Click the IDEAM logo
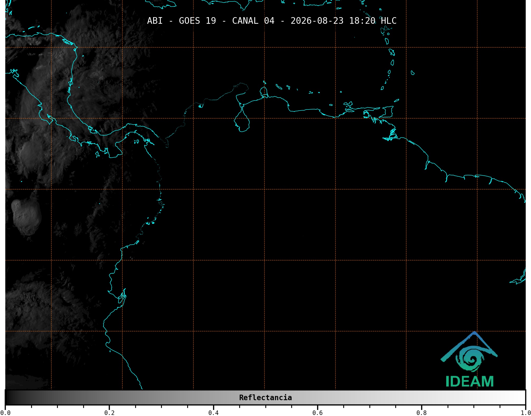Viewport: 531px width, 416px height. (x=469, y=359)
